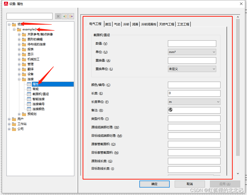The width and height of the screenshot is (247, 195).
Task: Switch to the 冷却润滑剂 tab
Action: coord(149,24)
